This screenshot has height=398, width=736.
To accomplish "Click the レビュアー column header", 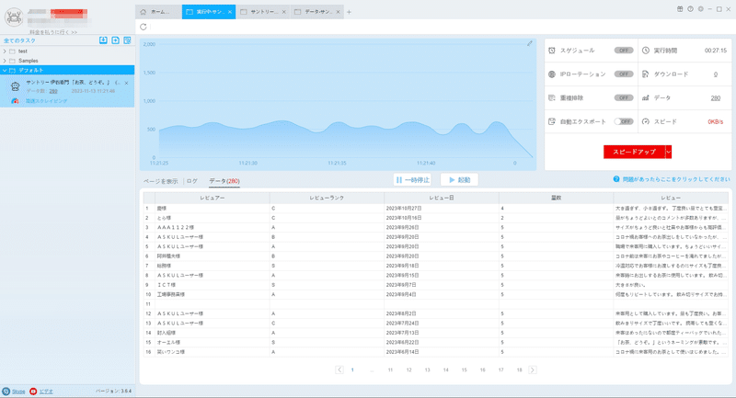I will pyautogui.click(x=213, y=198).
